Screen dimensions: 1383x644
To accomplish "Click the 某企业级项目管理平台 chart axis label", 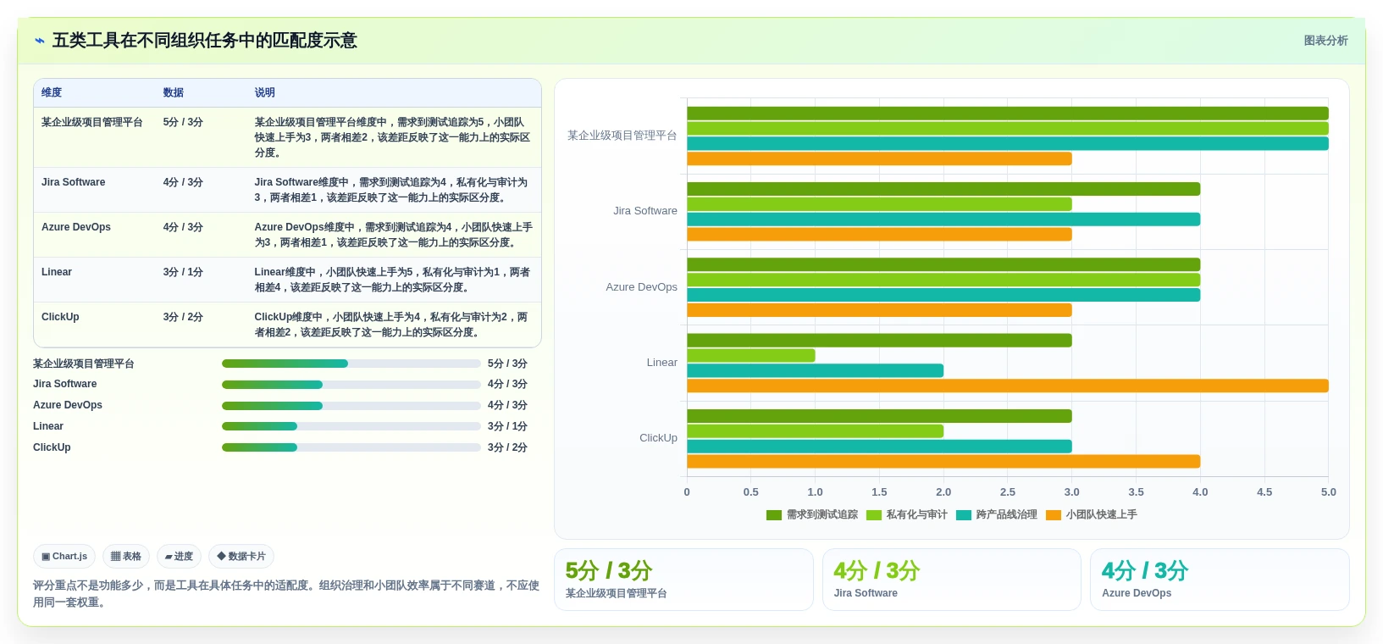I will pos(622,136).
